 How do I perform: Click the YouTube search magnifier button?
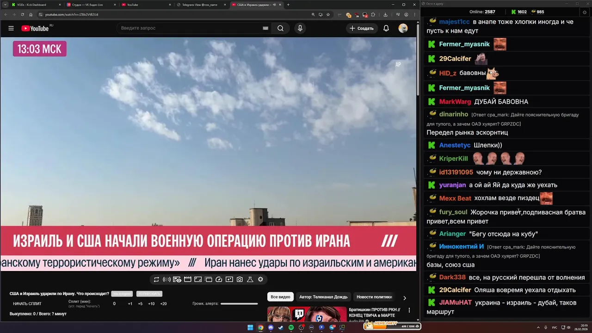tap(280, 28)
